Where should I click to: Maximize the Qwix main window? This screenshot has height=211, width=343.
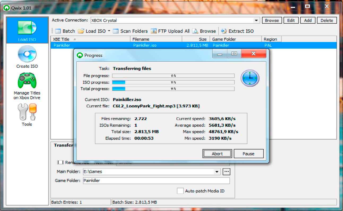pyautogui.click(x=307, y=6)
